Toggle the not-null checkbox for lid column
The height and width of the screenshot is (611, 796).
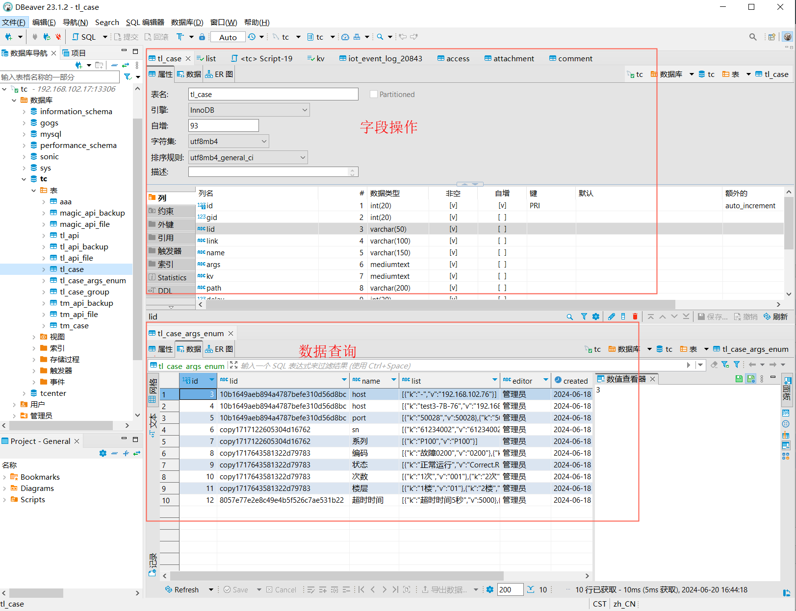(453, 229)
